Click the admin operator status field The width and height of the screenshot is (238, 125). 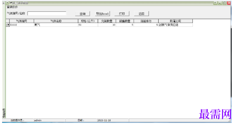[x=49, y=120]
